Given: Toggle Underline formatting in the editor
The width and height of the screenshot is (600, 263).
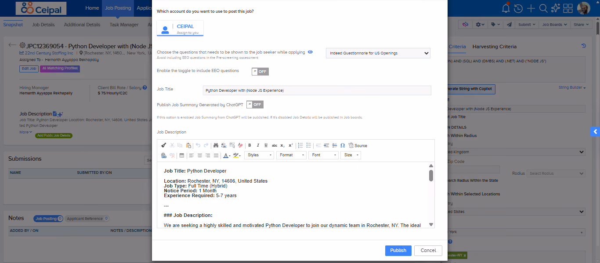Looking at the screenshot, I should tap(266, 145).
